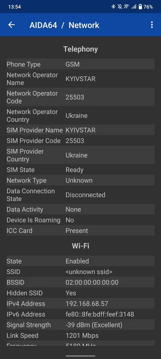The width and height of the screenshot is (161, 359).
Task: Select the SIM Provider Name KYIVSTAR row
Action: 80,130
